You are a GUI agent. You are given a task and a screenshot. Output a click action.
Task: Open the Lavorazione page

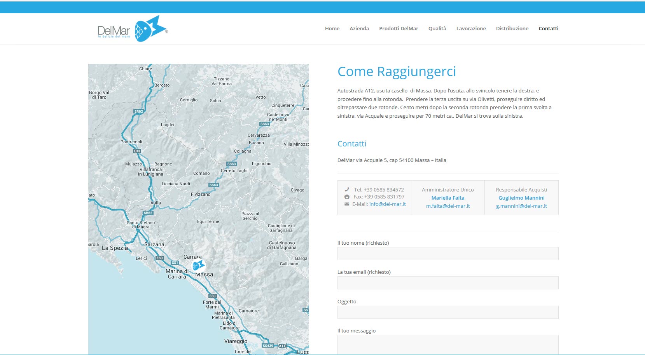471,28
